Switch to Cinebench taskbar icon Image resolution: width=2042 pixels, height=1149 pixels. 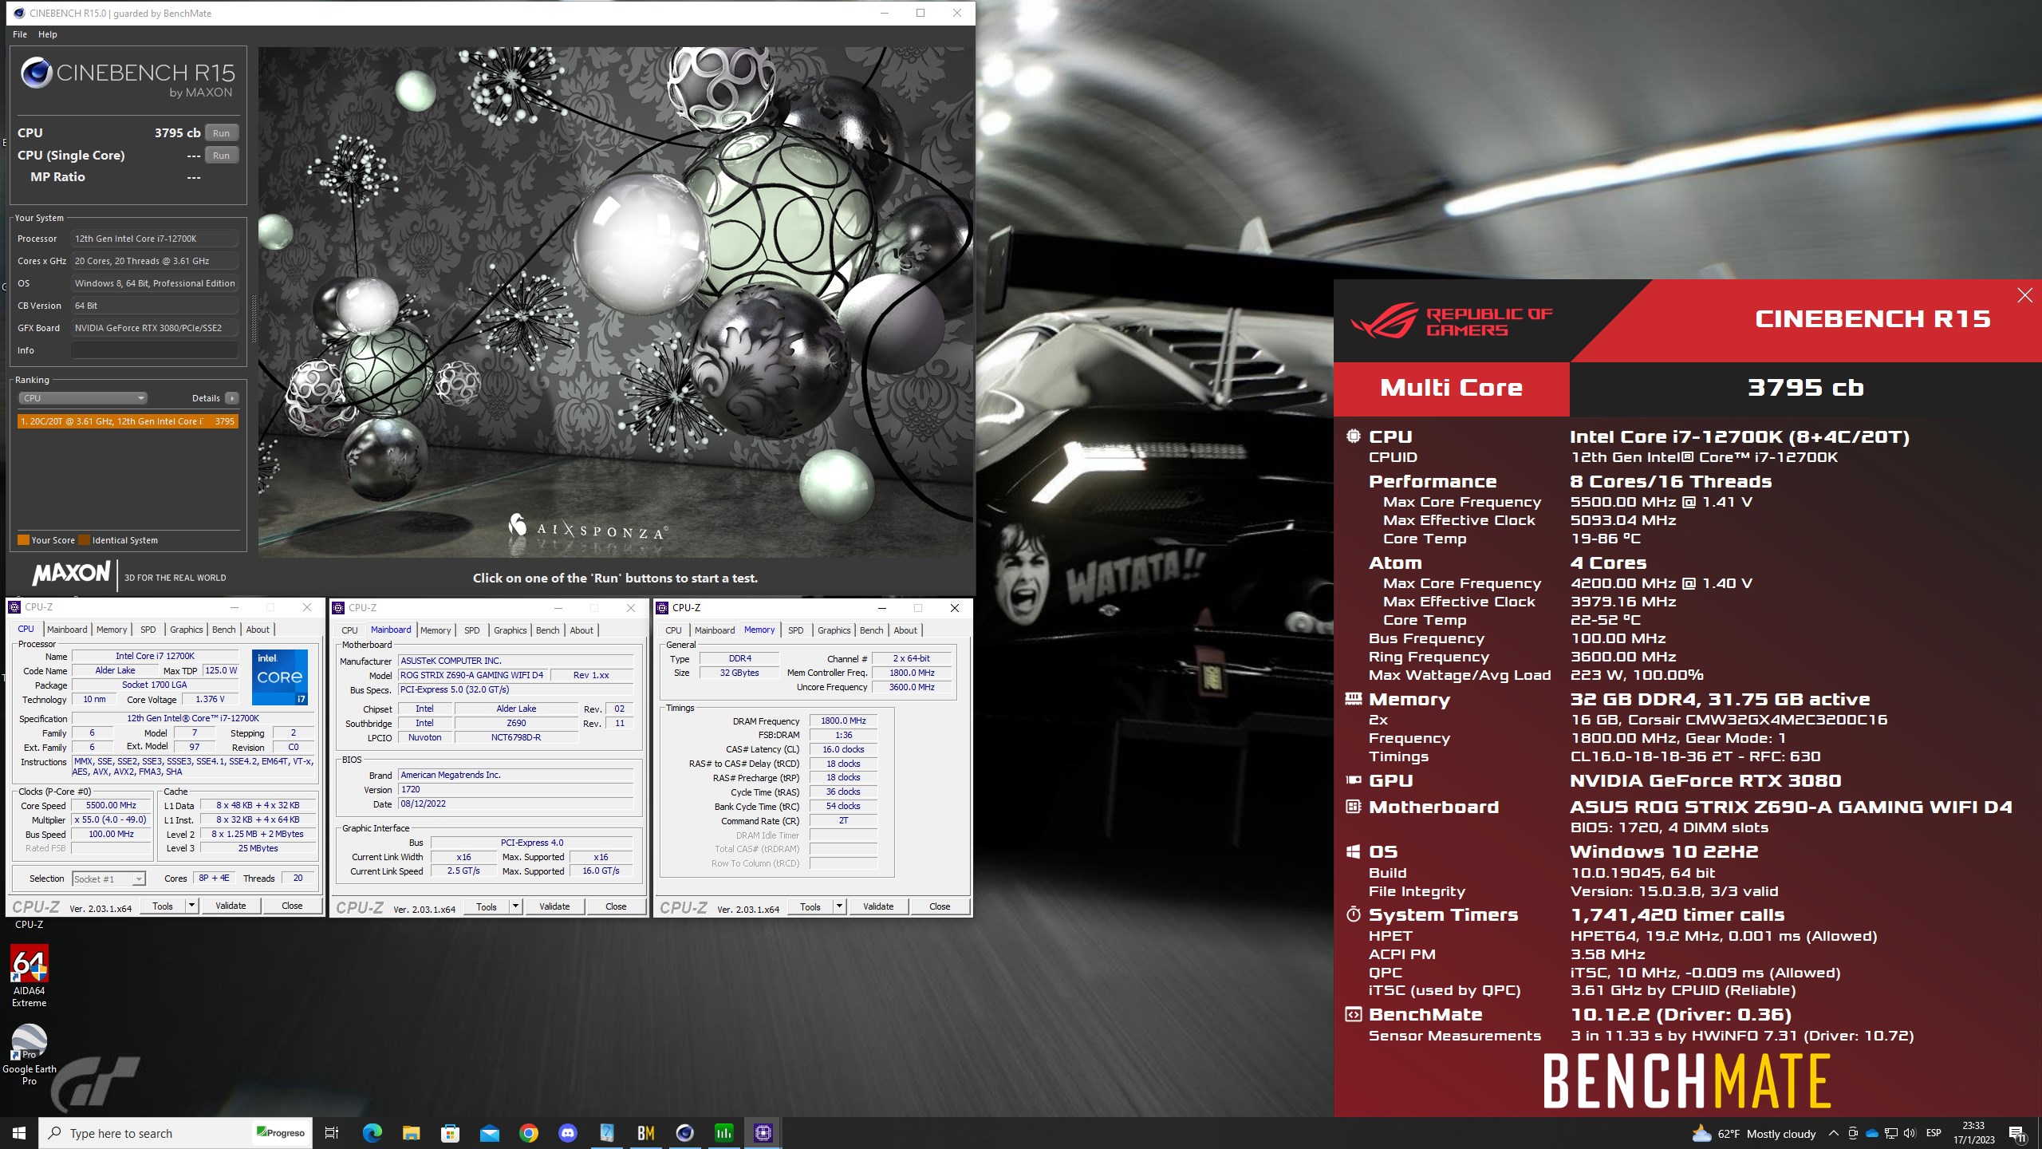click(684, 1133)
